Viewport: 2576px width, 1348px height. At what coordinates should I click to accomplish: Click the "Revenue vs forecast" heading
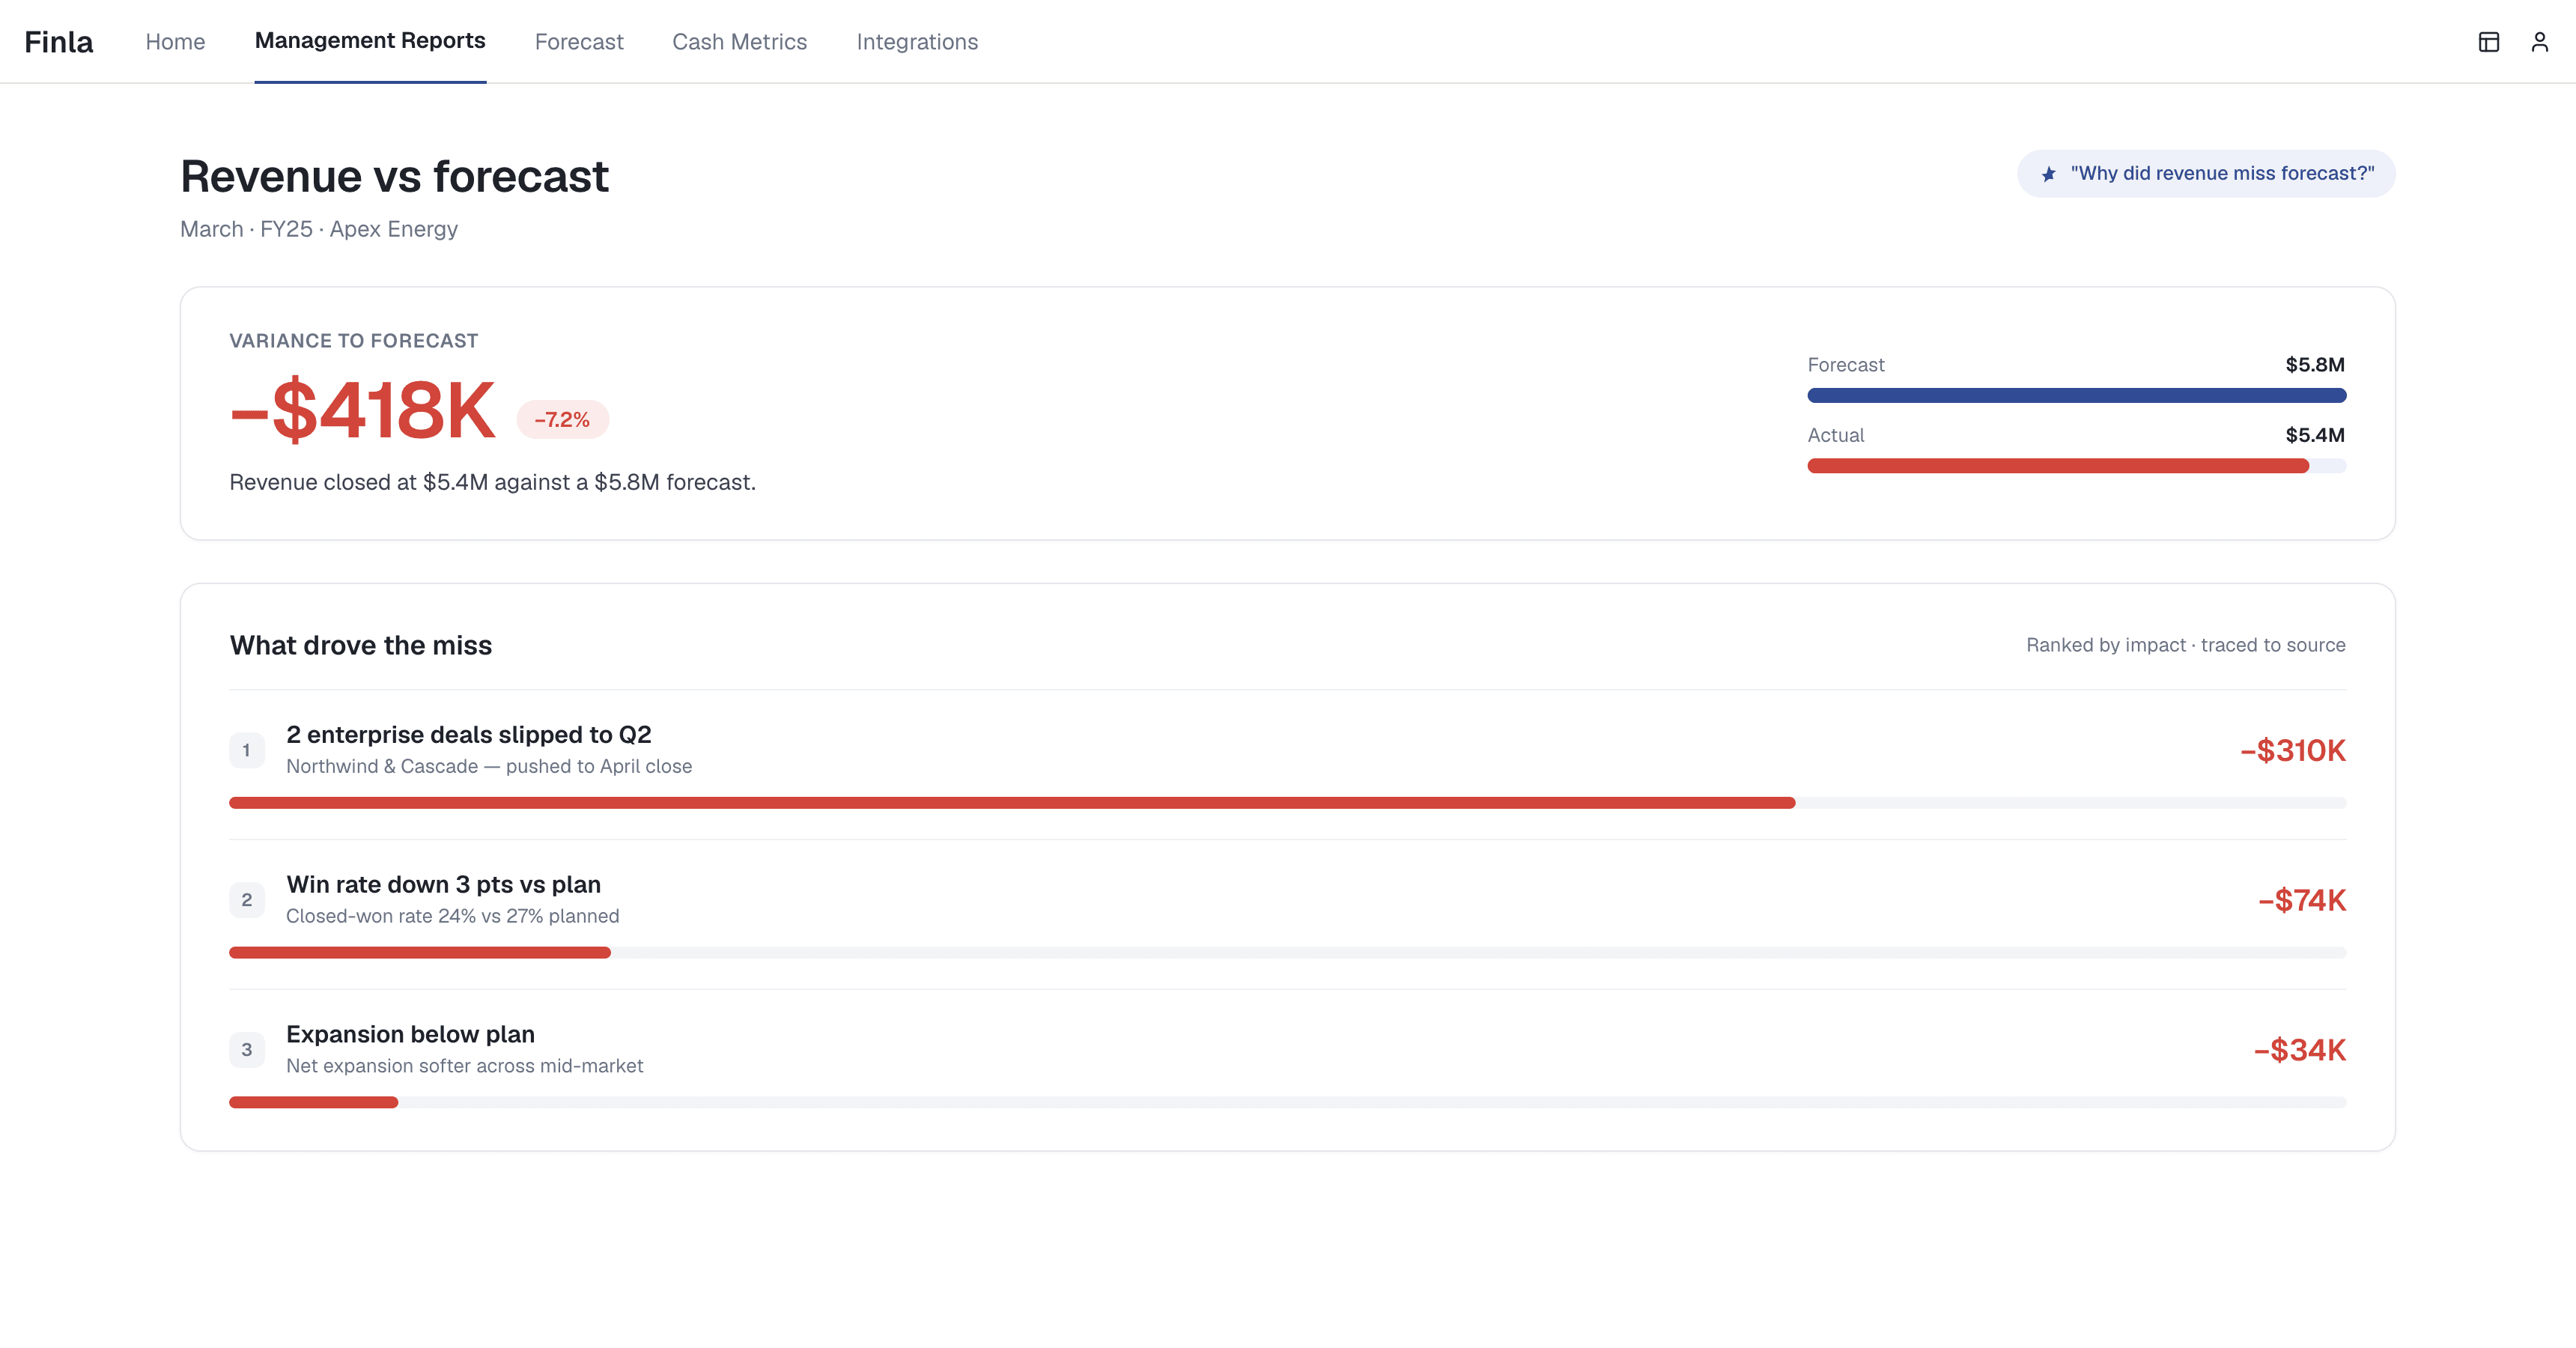394,177
